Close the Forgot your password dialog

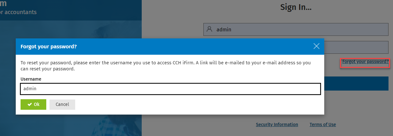pyautogui.click(x=317, y=46)
